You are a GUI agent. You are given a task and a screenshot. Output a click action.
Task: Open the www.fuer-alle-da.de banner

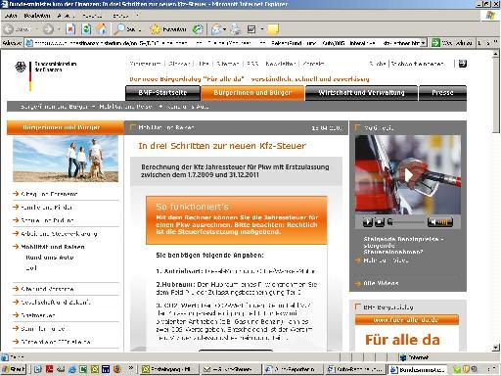pos(406,320)
